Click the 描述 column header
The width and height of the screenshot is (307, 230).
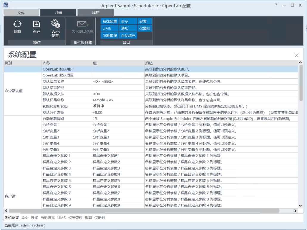[221, 63]
